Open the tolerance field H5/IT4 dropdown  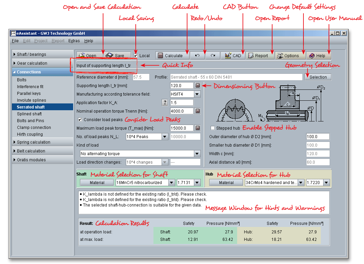[197, 94]
